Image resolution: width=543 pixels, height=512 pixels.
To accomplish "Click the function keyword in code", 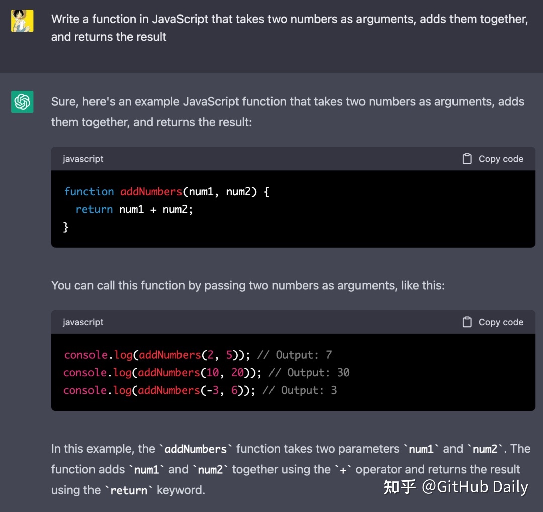I will click(x=89, y=191).
